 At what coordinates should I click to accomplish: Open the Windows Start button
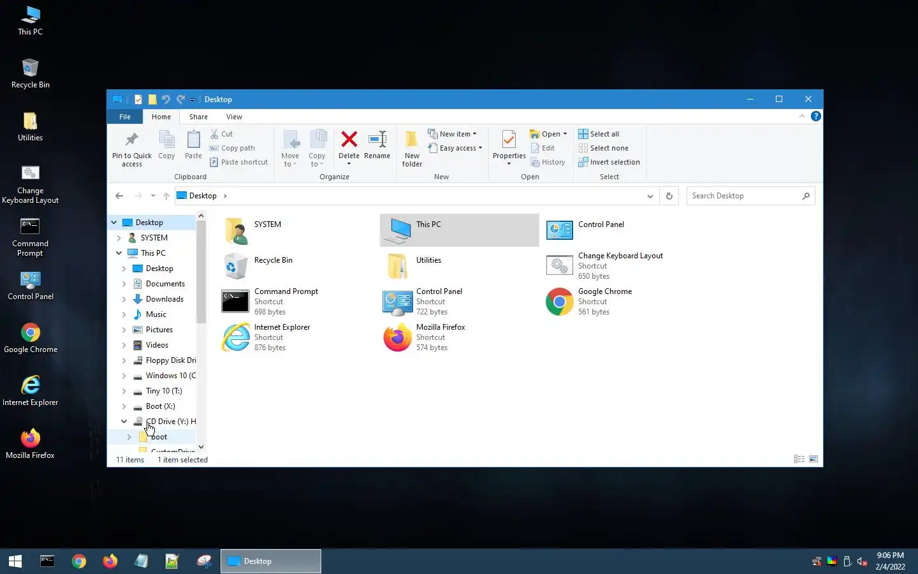pyautogui.click(x=15, y=561)
